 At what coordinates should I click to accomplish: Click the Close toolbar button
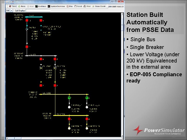(12, 6)
